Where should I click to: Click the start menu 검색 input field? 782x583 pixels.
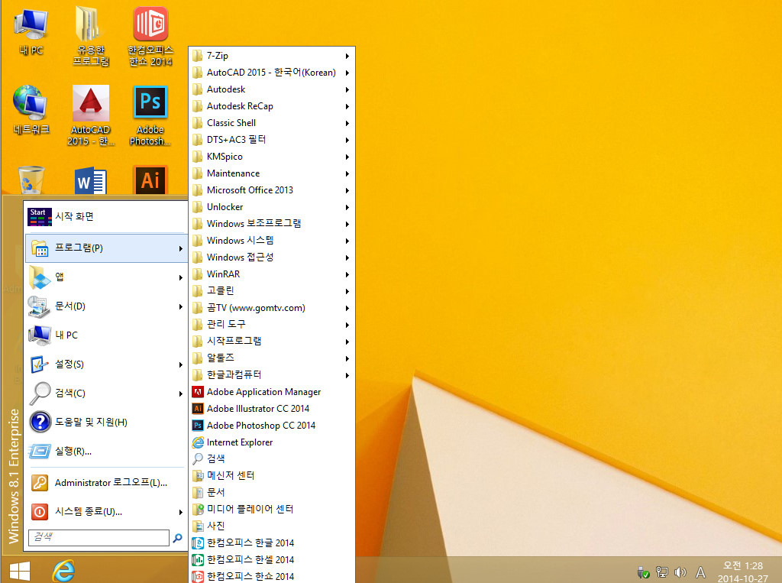tap(99, 538)
